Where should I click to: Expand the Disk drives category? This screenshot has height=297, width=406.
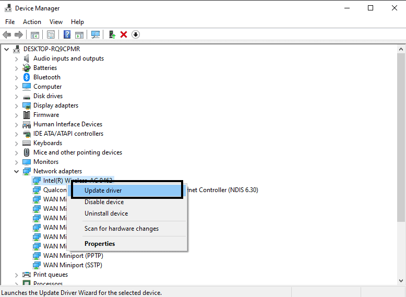coord(17,97)
